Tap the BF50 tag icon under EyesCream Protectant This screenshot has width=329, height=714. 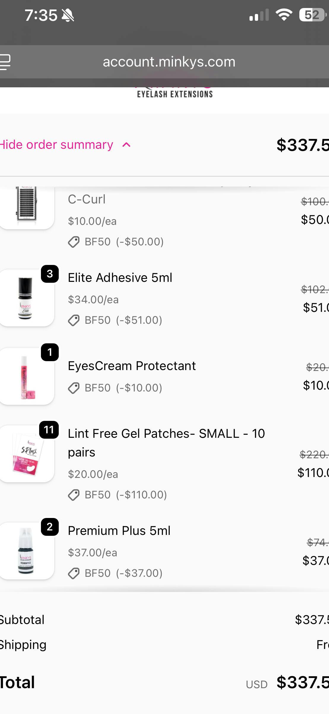[x=74, y=388]
